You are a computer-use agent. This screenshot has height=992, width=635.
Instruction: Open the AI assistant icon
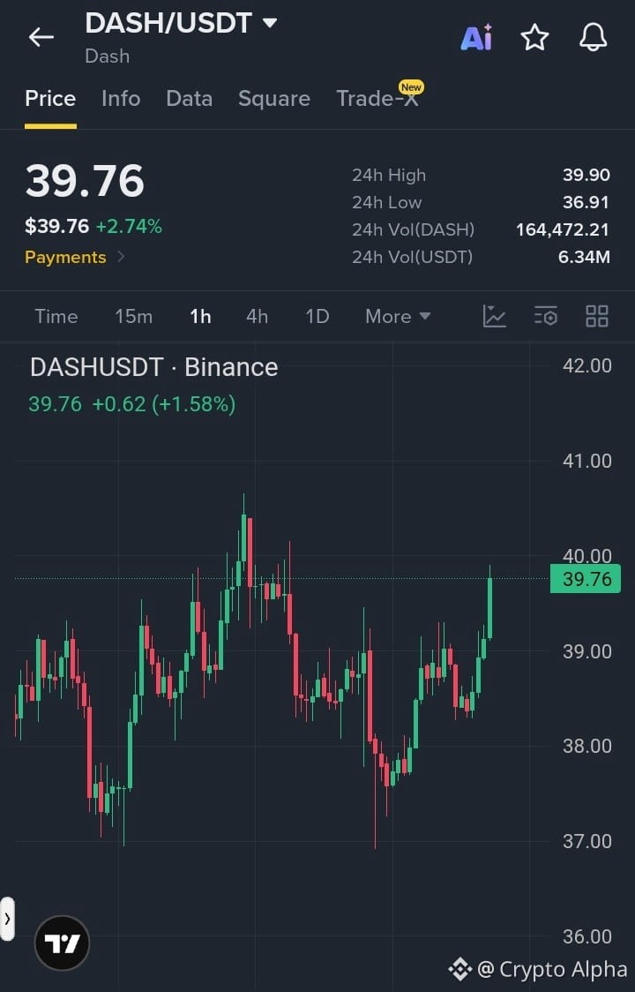pyautogui.click(x=476, y=37)
